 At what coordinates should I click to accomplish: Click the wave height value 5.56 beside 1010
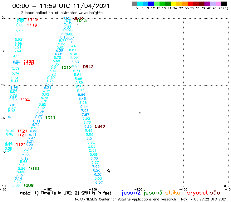pos(22,168)
